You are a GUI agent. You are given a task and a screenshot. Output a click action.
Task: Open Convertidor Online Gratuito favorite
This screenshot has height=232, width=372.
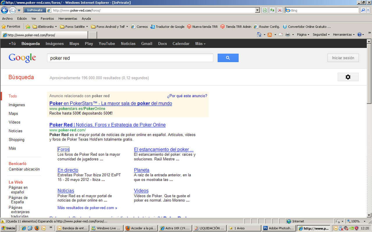pos(307,26)
